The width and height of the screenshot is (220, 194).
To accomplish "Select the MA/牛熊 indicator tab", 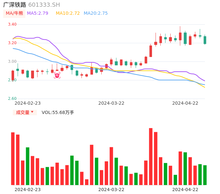I will pos(14,13).
